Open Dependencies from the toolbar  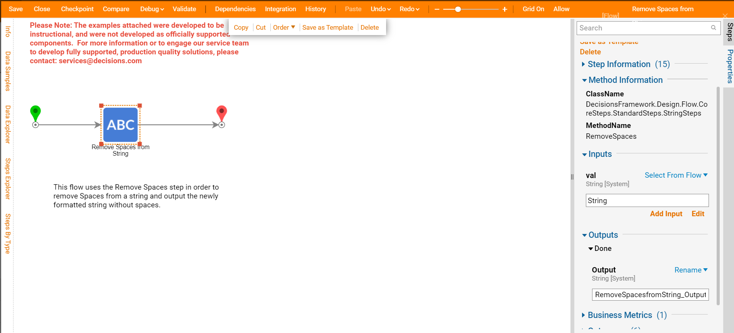point(235,9)
